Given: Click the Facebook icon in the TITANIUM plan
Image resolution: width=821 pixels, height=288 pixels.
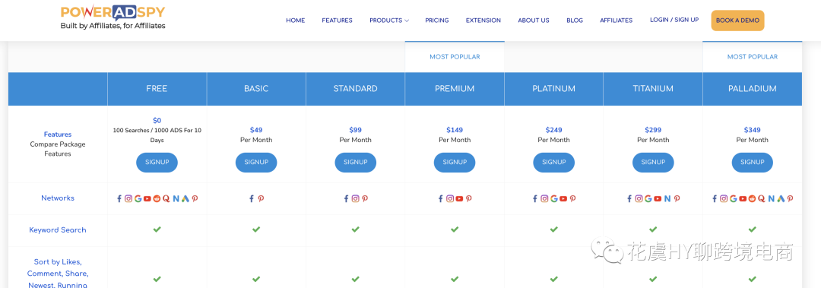Looking at the screenshot, I should (x=629, y=198).
